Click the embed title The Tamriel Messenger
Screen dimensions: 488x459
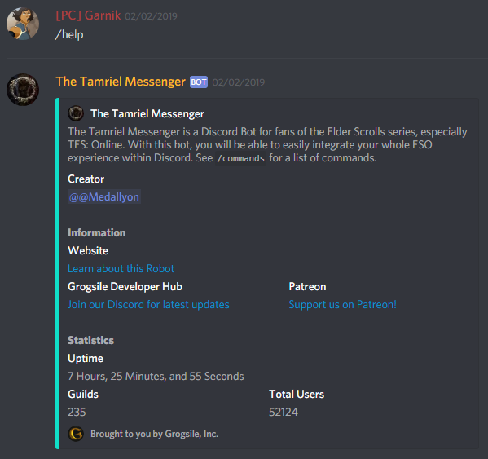click(x=147, y=113)
